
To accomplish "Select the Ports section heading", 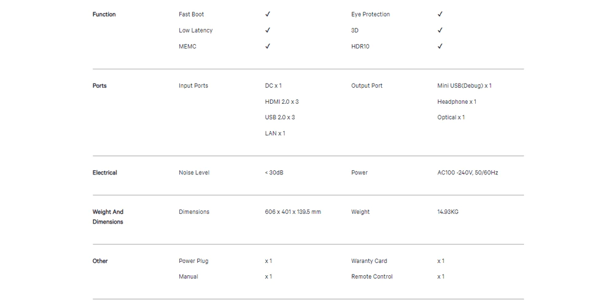I will click(x=99, y=85).
